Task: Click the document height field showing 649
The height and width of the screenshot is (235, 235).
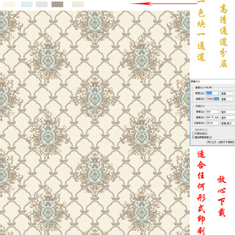Action: [x=212, y=117]
